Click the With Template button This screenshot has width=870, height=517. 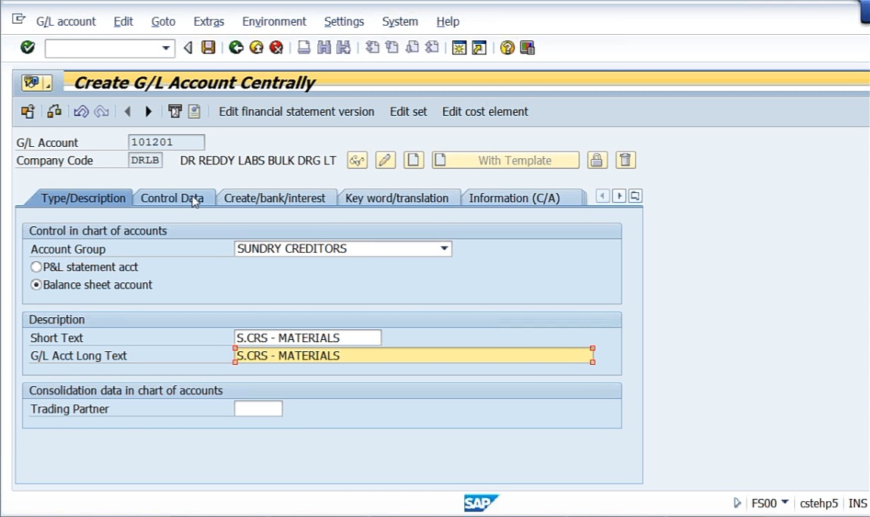tap(506, 160)
